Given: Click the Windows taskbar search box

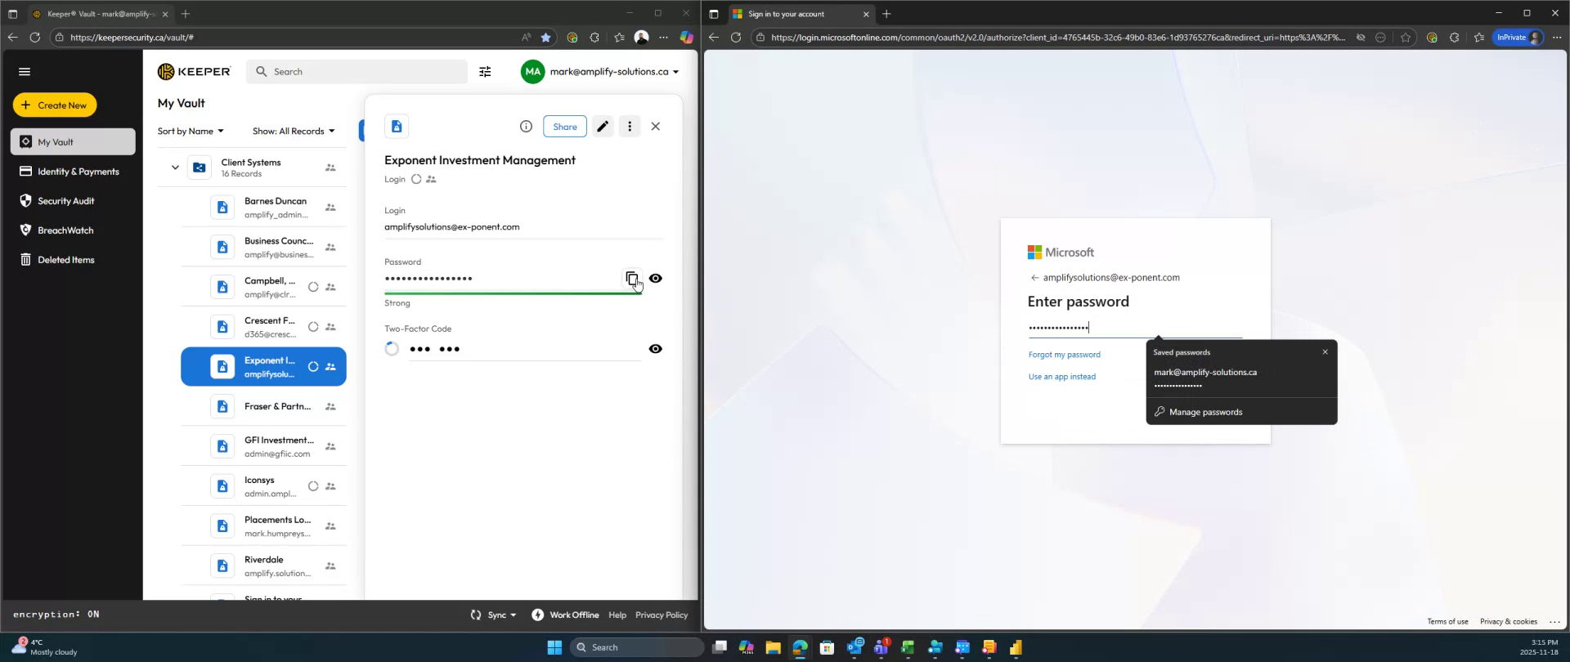Looking at the screenshot, I should pyautogui.click(x=637, y=647).
